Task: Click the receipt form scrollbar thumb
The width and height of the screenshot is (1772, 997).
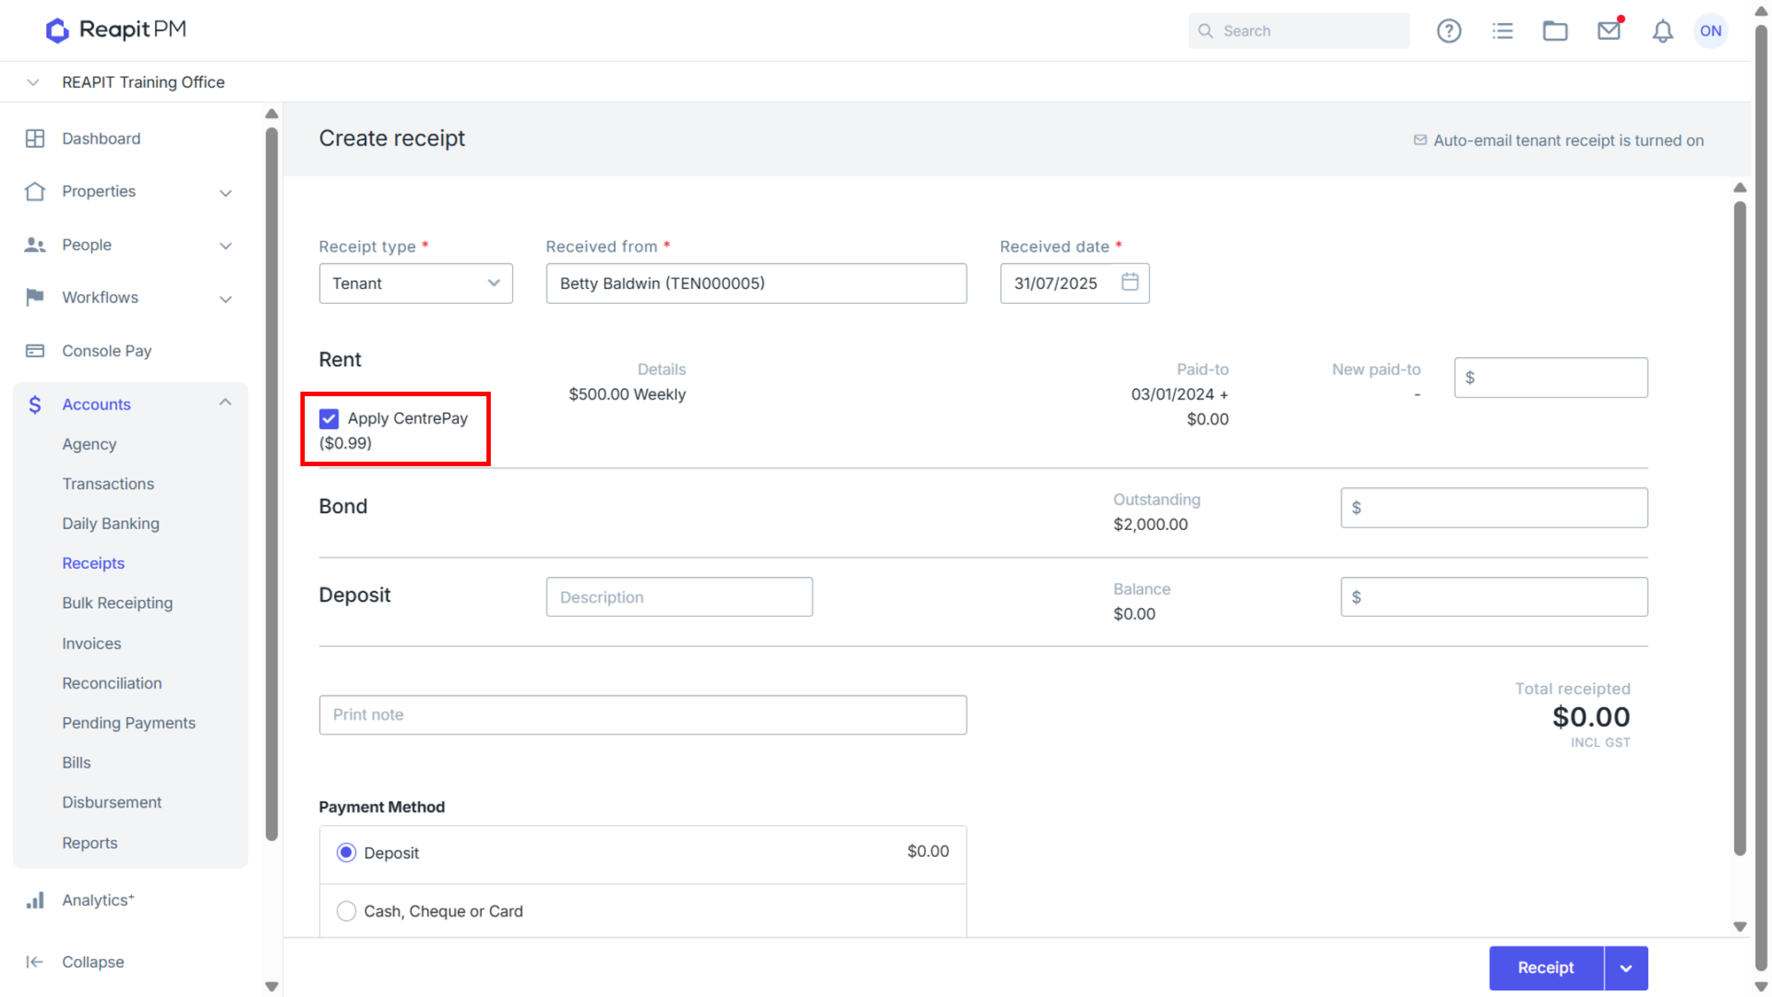Action: pyautogui.click(x=1740, y=527)
